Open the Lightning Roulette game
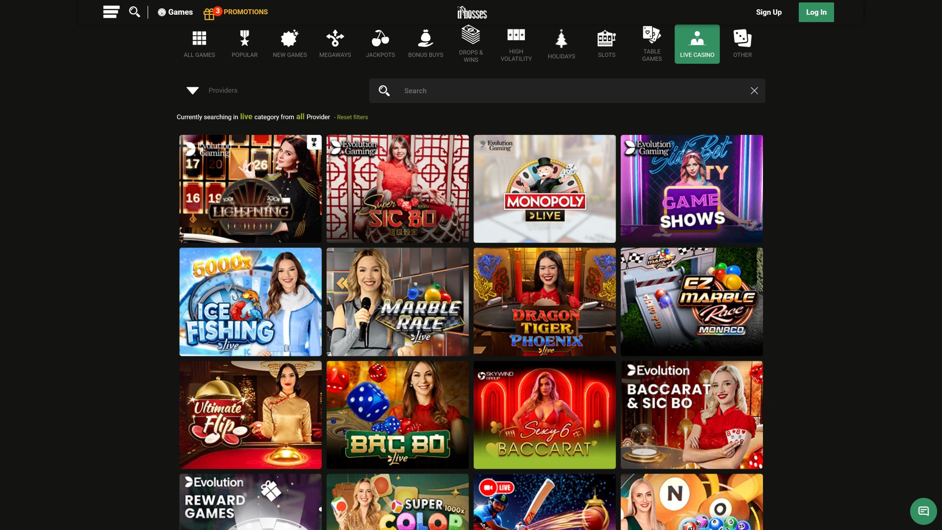This screenshot has height=530, width=942. (250, 189)
